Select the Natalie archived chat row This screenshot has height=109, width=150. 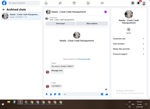[21, 16]
